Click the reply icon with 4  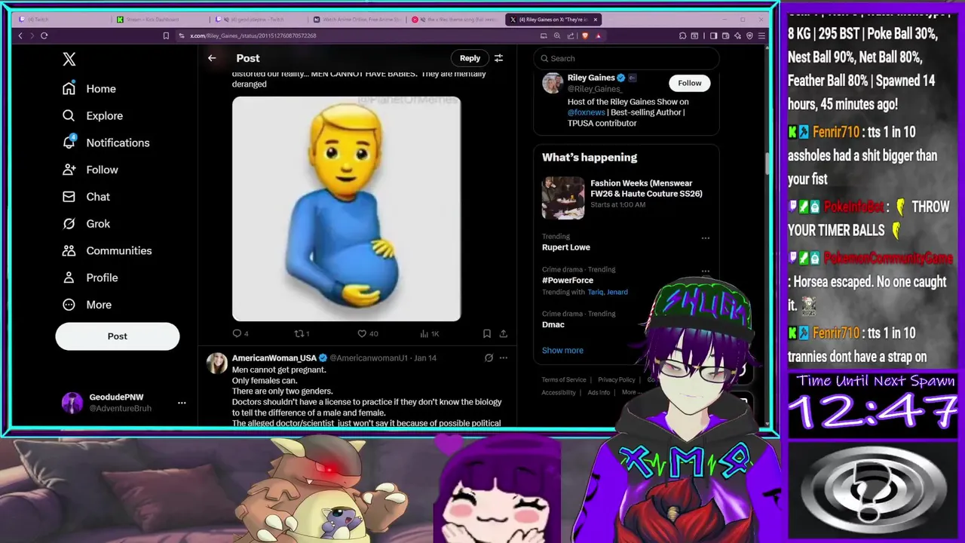pyautogui.click(x=237, y=333)
